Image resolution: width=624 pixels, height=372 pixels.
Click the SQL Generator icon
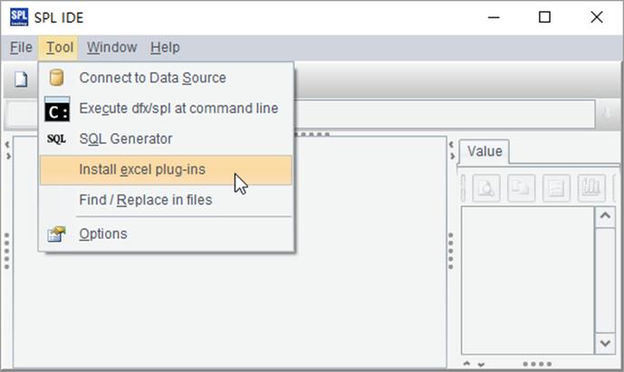(x=56, y=138)
